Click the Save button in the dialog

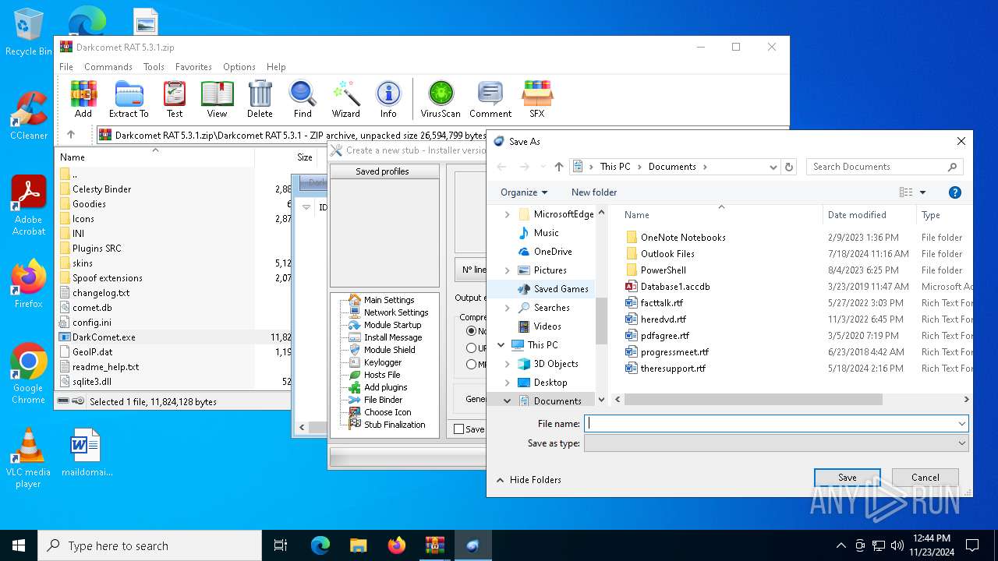click(x=848, y=478)
